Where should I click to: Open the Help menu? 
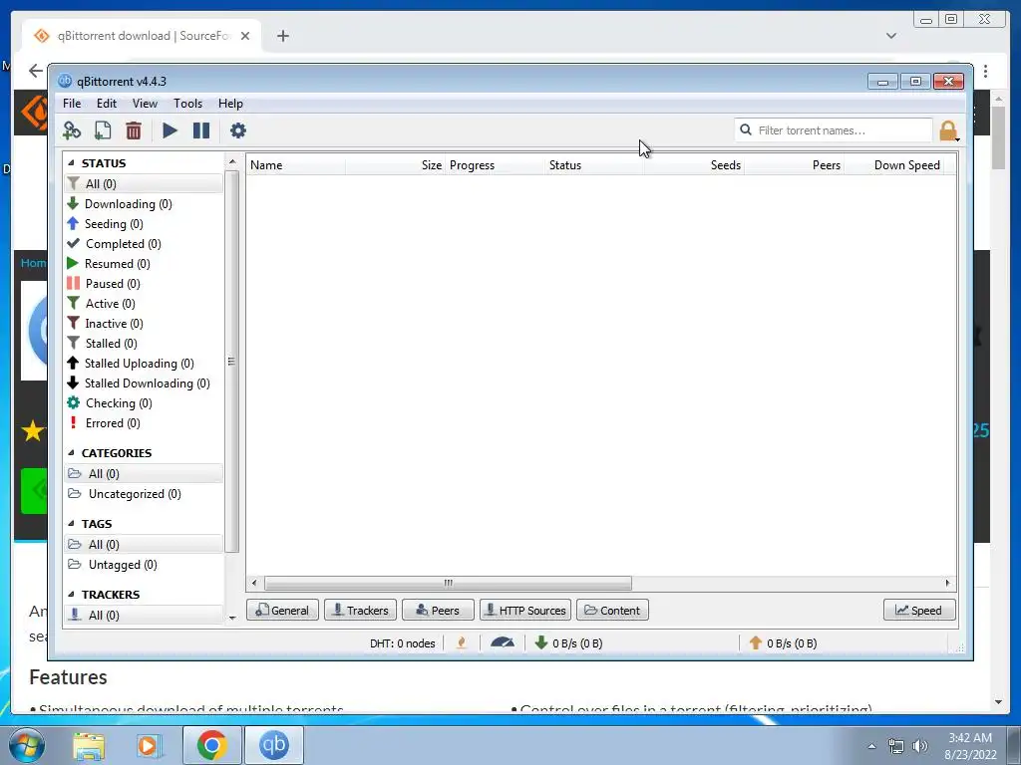point(230,104)
